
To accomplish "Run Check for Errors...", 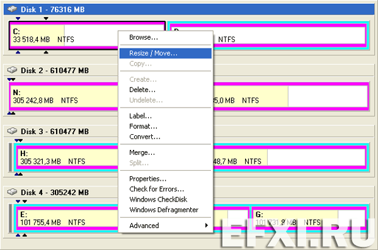I will coord(165,189).
